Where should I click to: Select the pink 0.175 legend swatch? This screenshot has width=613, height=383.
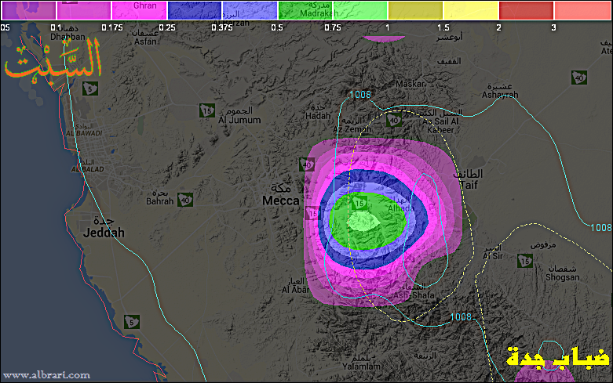point(140,10)
